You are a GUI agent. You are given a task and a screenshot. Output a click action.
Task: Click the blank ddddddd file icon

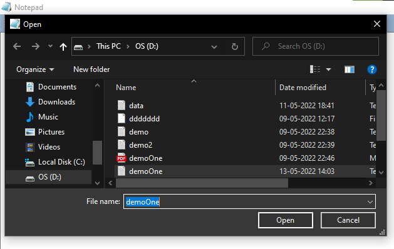click(122, 118)
